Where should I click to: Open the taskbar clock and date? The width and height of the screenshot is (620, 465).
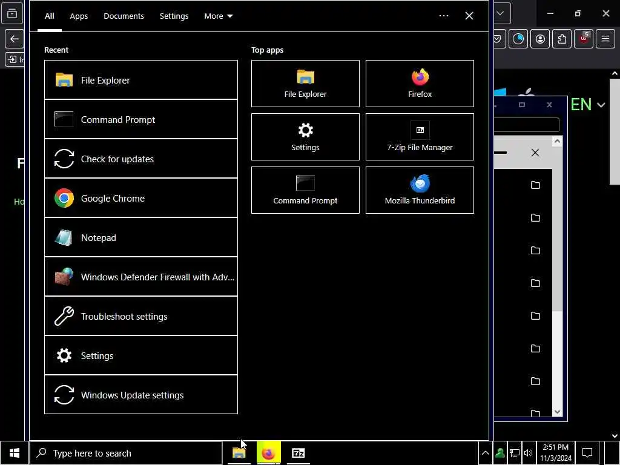tap(556, 453)
